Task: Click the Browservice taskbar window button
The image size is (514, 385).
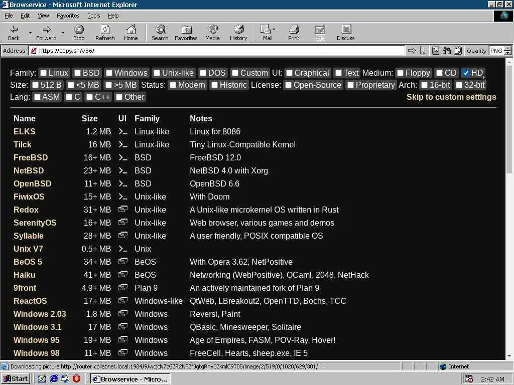Action: point(131,379)
